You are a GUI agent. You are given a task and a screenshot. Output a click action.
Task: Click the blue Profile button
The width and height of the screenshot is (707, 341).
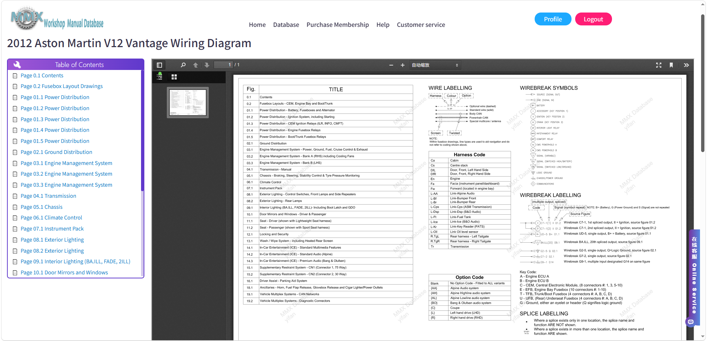pyautogui.click(x=553, y=19)
